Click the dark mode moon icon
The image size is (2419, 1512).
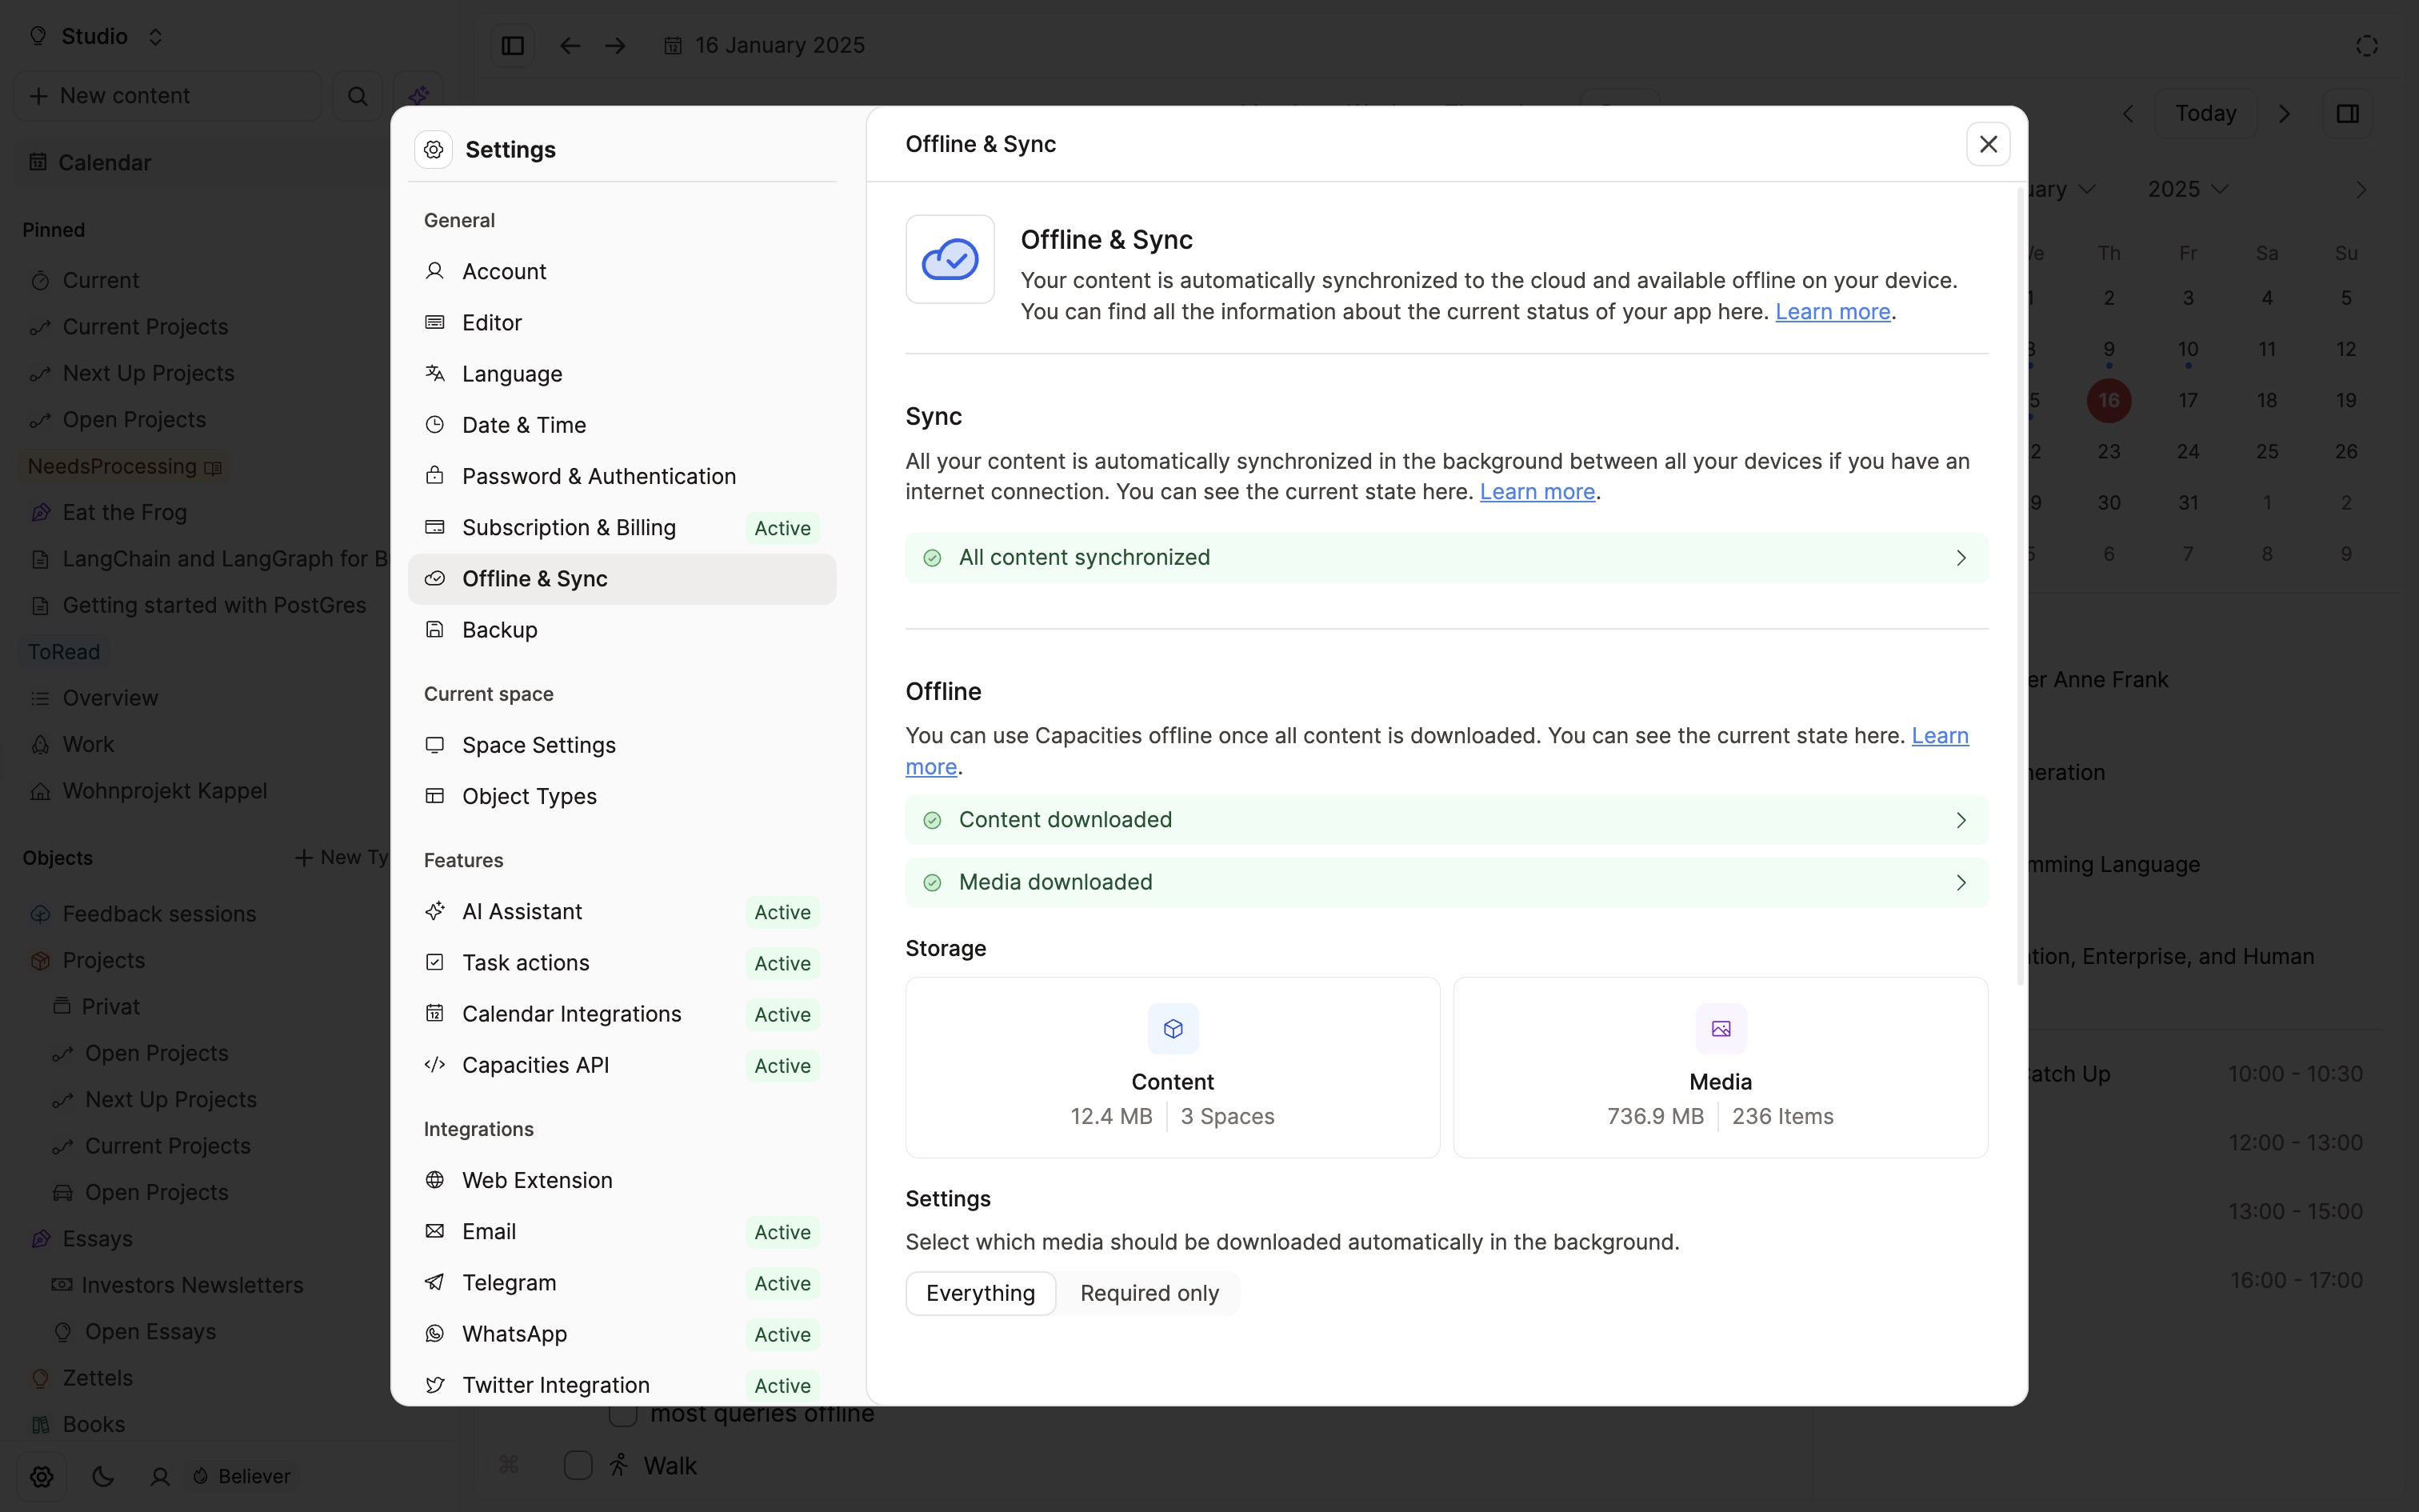(103, 1476)
